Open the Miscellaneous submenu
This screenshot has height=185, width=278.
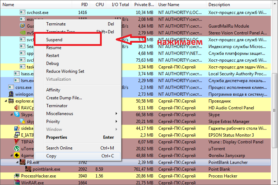78,114
